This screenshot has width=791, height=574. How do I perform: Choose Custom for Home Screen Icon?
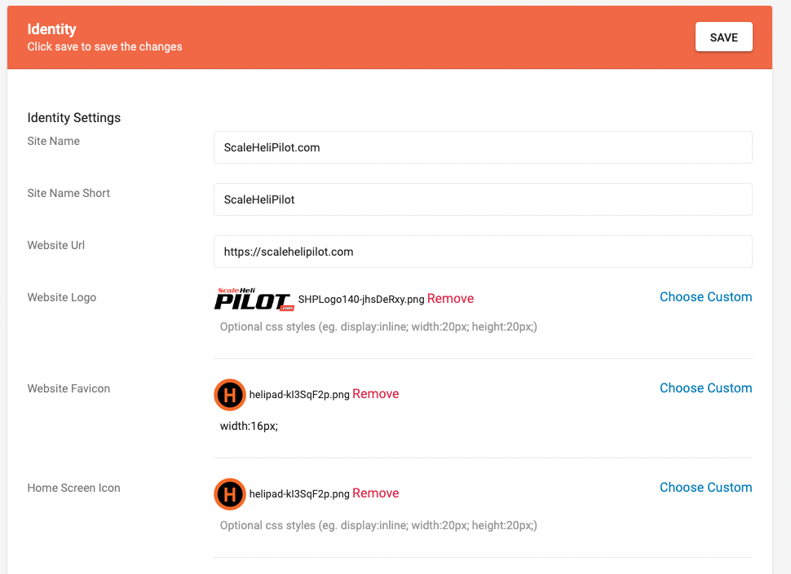pyautogui.click(x=705, y=488)
